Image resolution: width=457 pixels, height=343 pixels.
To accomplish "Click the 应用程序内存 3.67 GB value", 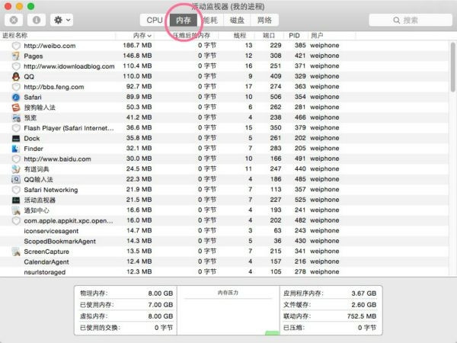I will 364,293.
